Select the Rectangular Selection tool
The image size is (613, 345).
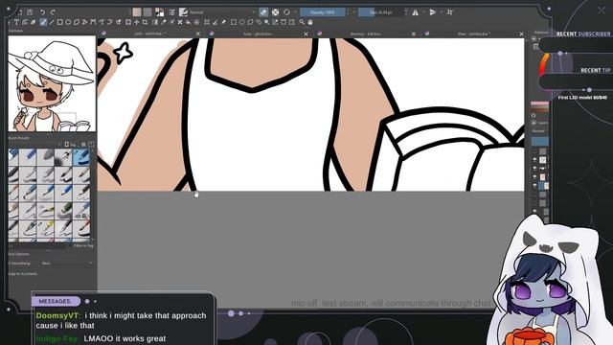234,22
